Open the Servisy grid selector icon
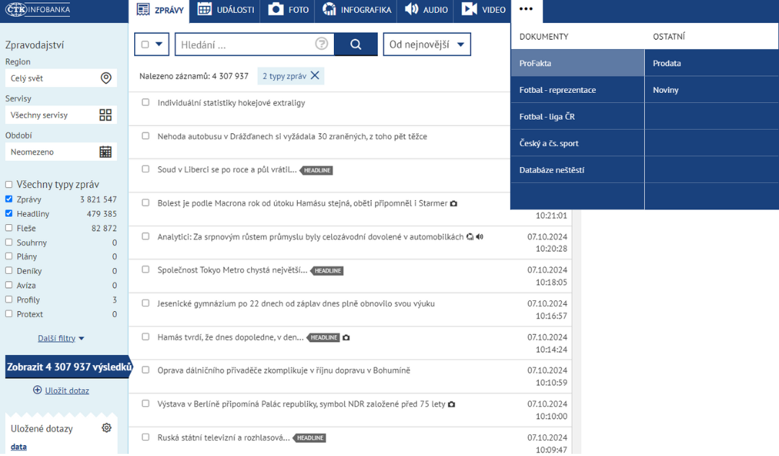The image size is (779, 456). click(106, 115)
